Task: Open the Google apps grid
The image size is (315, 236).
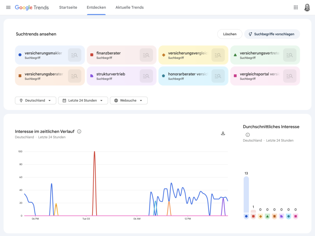Action: (x=296, y=7)
